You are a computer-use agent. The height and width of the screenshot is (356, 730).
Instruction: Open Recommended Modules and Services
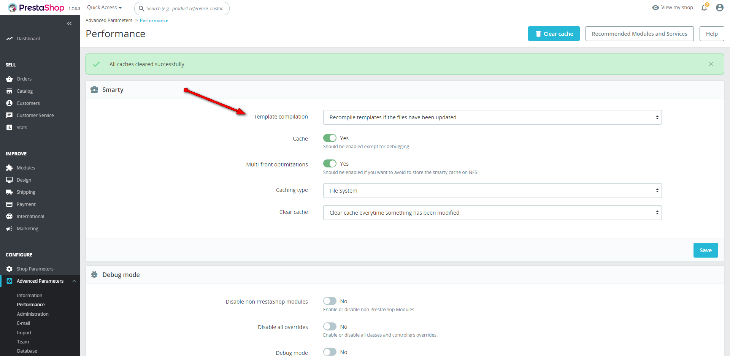pyautogui.click(x=640, y=34)
